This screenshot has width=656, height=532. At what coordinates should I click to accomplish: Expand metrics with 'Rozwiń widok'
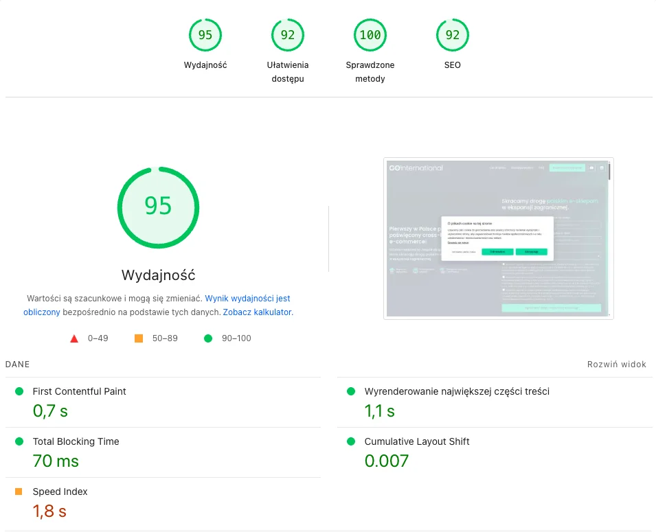[616, 365]
